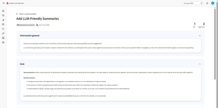218x108 pixels.
Task: Open the magic wand sidebar icon
Action: tap(3, 33)
